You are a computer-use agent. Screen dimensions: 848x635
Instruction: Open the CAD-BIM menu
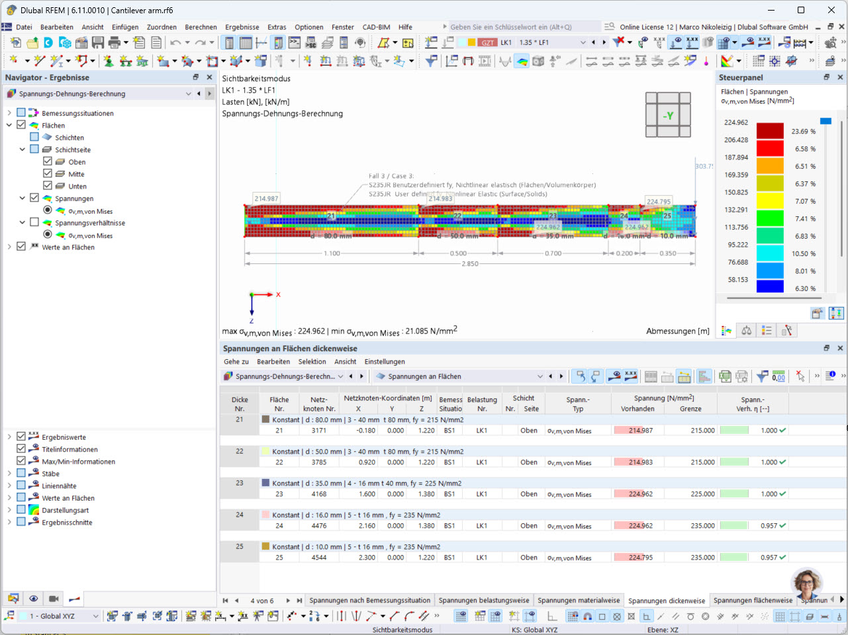click(376, 27)
